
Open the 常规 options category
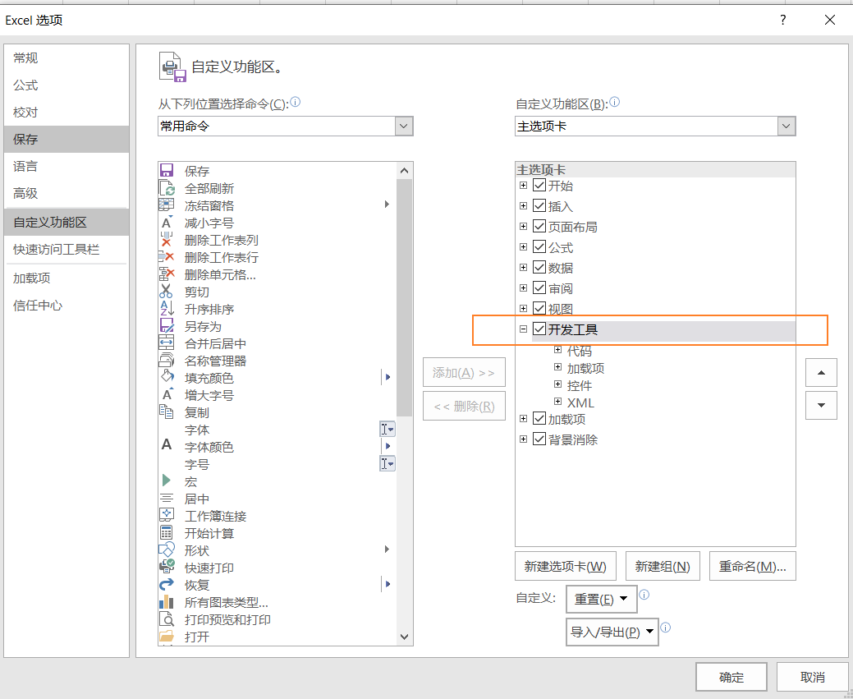(x=66, y=57)
